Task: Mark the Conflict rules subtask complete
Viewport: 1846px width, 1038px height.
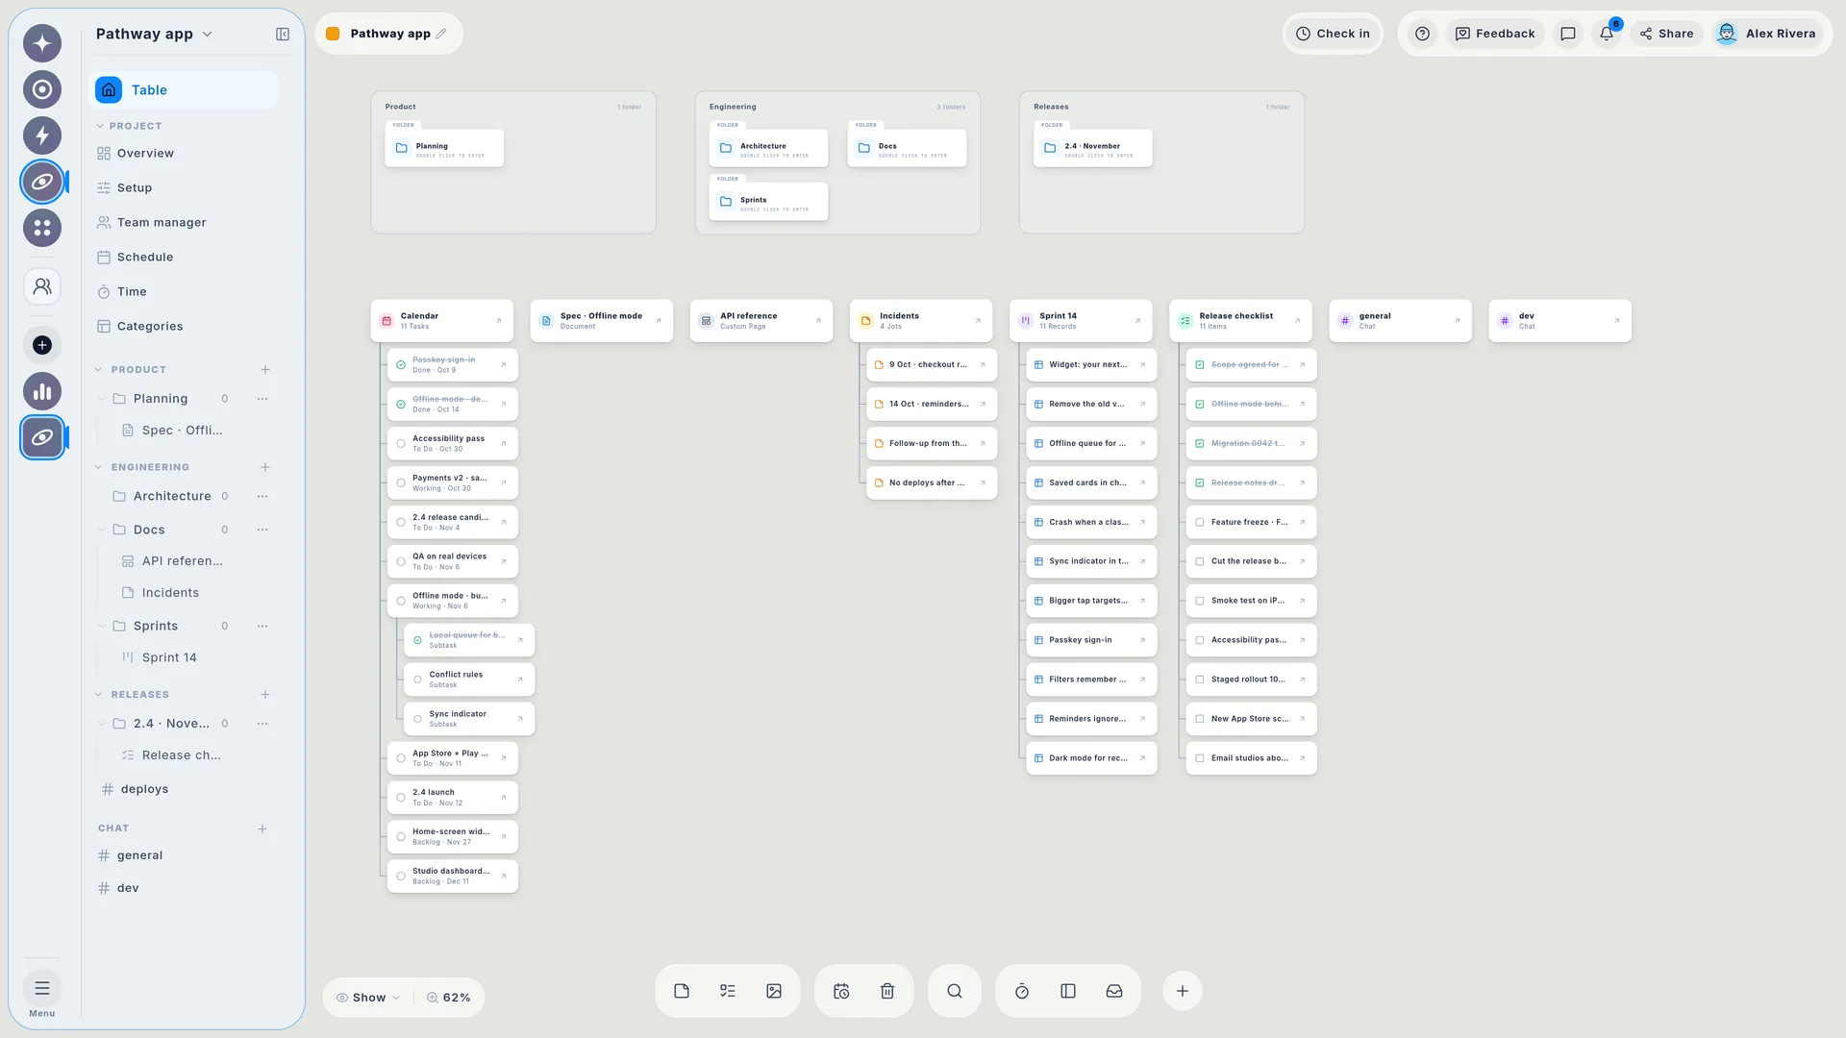Action: click(417, 680)
